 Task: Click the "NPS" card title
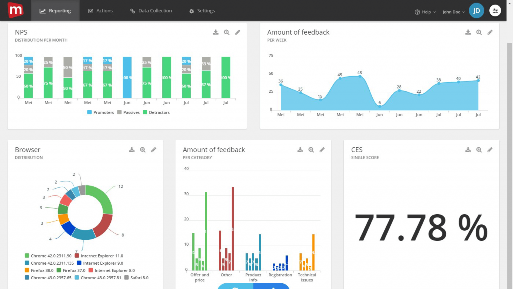(21, 32)
